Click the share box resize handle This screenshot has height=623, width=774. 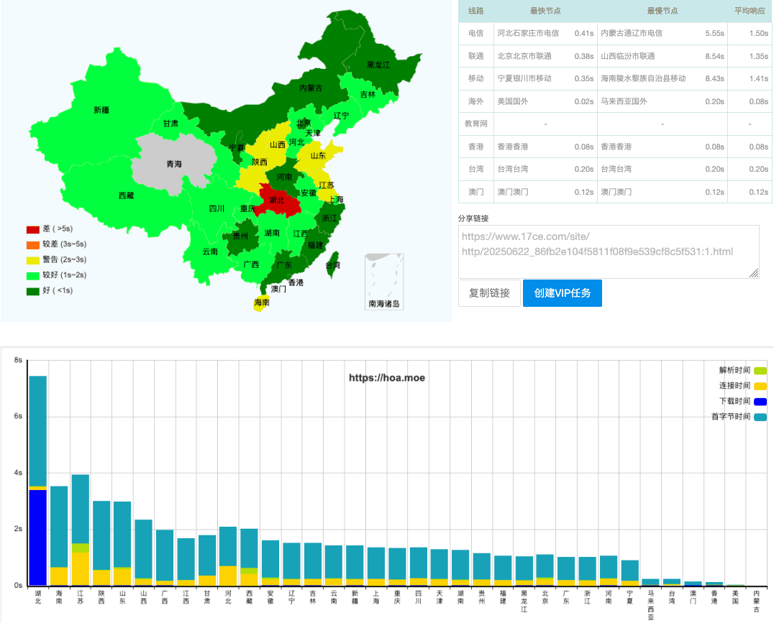(x=754, y=273)
